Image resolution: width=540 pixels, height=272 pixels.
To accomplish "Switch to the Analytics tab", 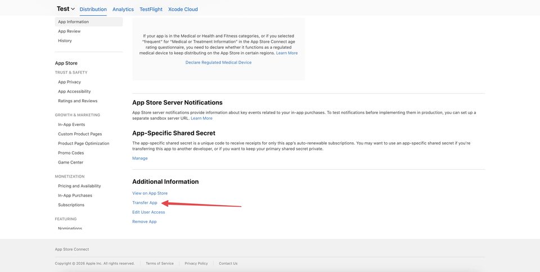I will point(123,10).
